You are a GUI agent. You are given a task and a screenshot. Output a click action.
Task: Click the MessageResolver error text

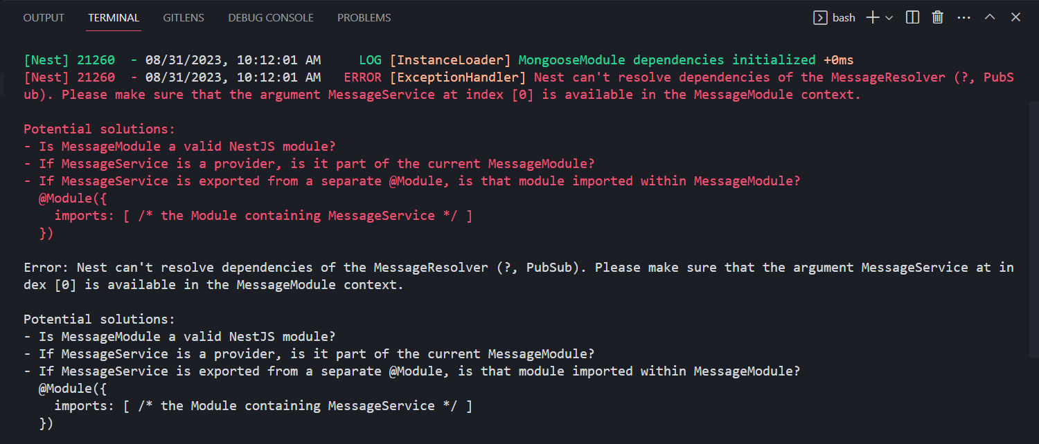(x=887, y=77)
